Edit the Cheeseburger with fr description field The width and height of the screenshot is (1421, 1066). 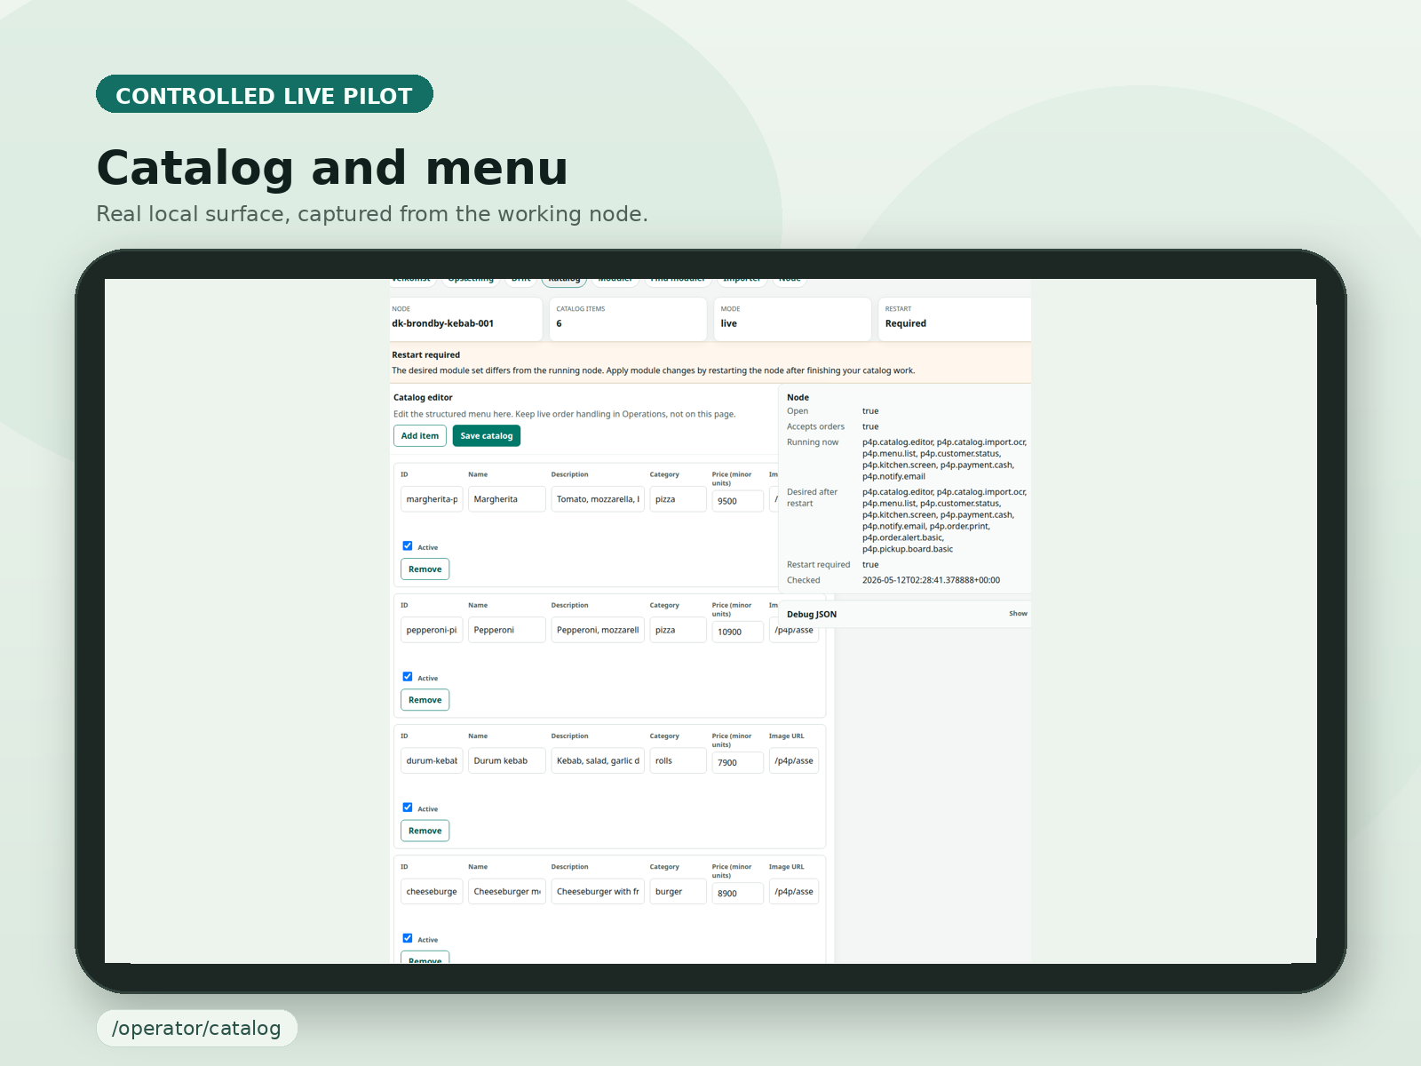point(598,891)
